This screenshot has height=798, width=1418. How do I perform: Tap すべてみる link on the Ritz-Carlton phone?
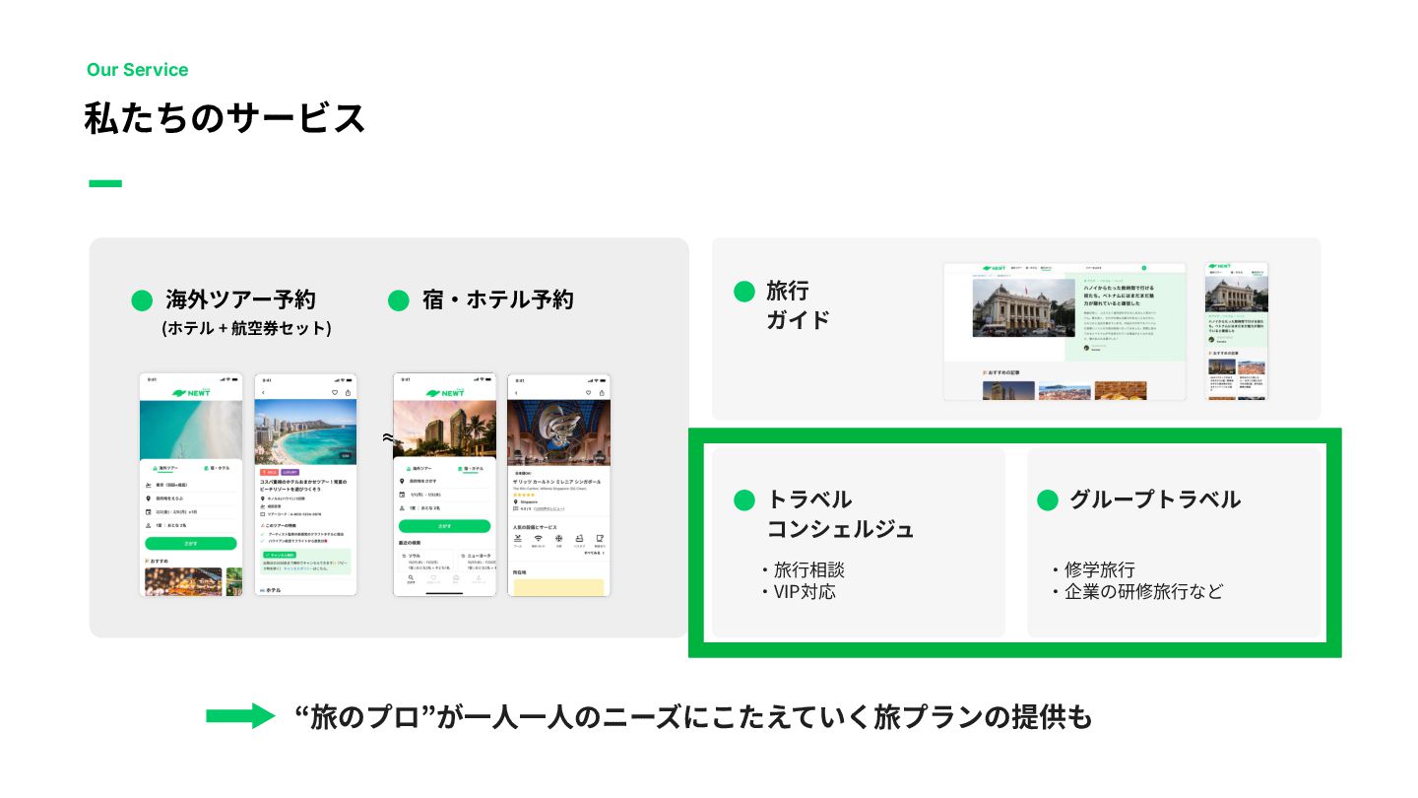(x=595, y=553)
